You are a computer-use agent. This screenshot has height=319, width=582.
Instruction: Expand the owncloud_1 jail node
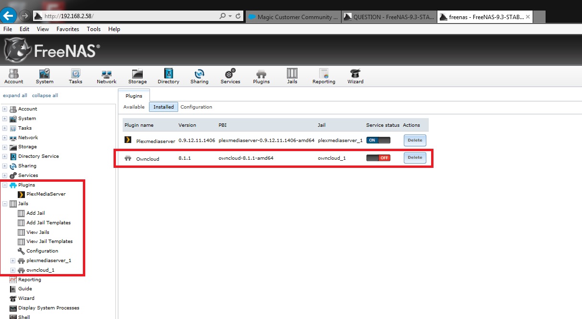[13, 270]
